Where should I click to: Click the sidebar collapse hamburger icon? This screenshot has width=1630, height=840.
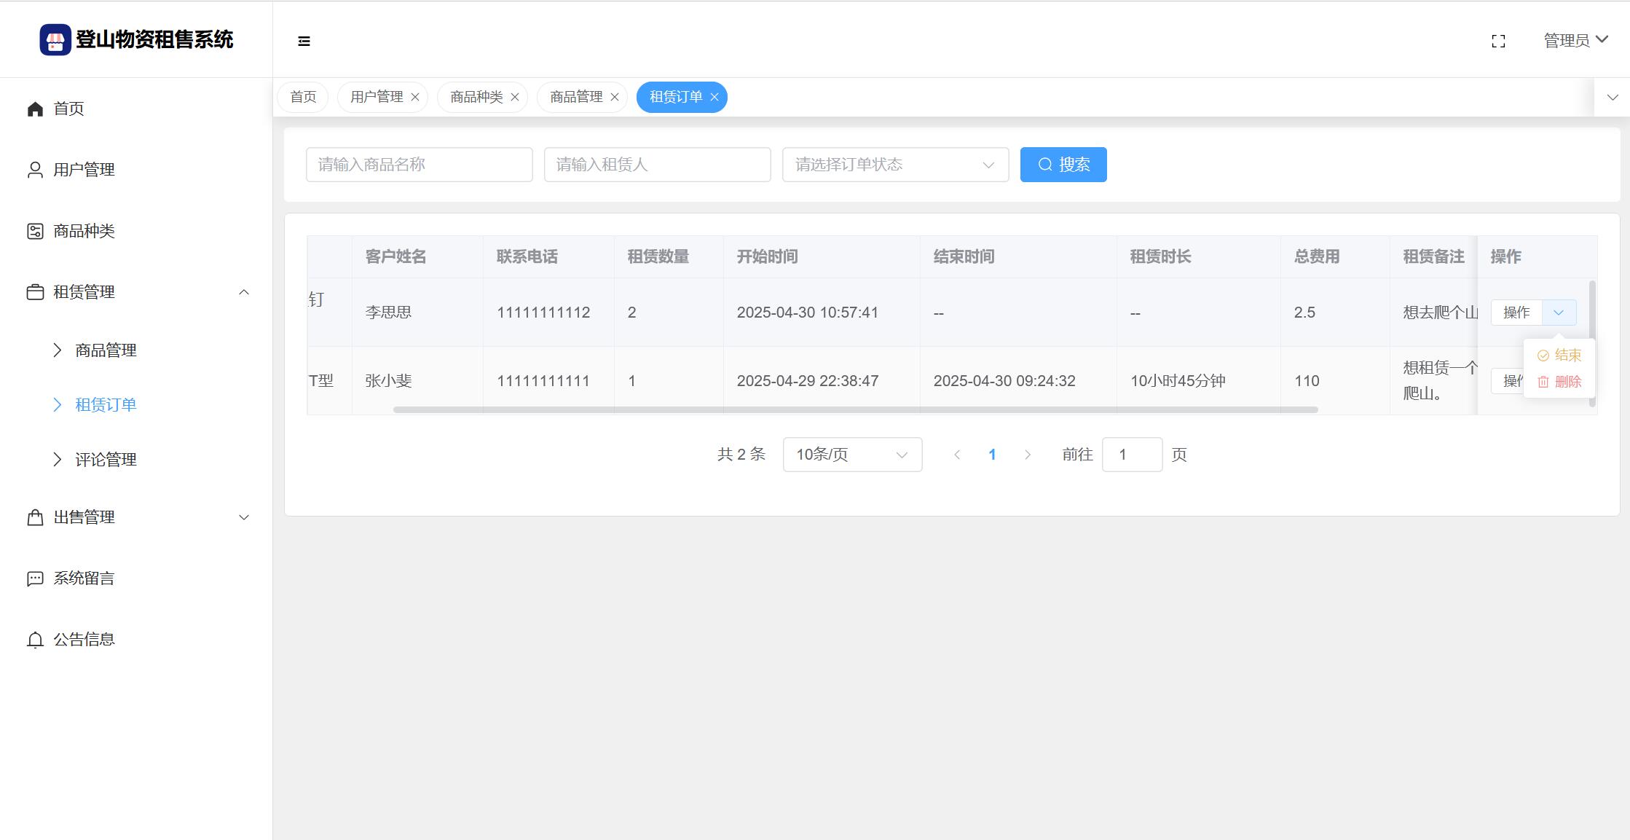[x=304, y=42]
